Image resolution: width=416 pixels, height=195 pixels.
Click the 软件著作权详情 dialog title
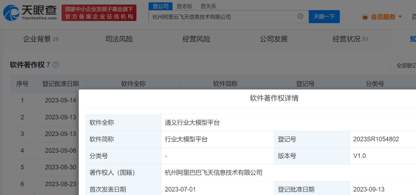click(x=274, y=98)
